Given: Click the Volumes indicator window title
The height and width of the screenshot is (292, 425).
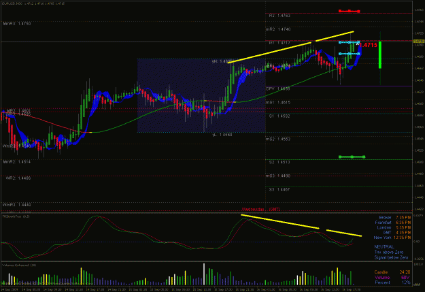Looking at the screenshot, I should click(19, 265).
